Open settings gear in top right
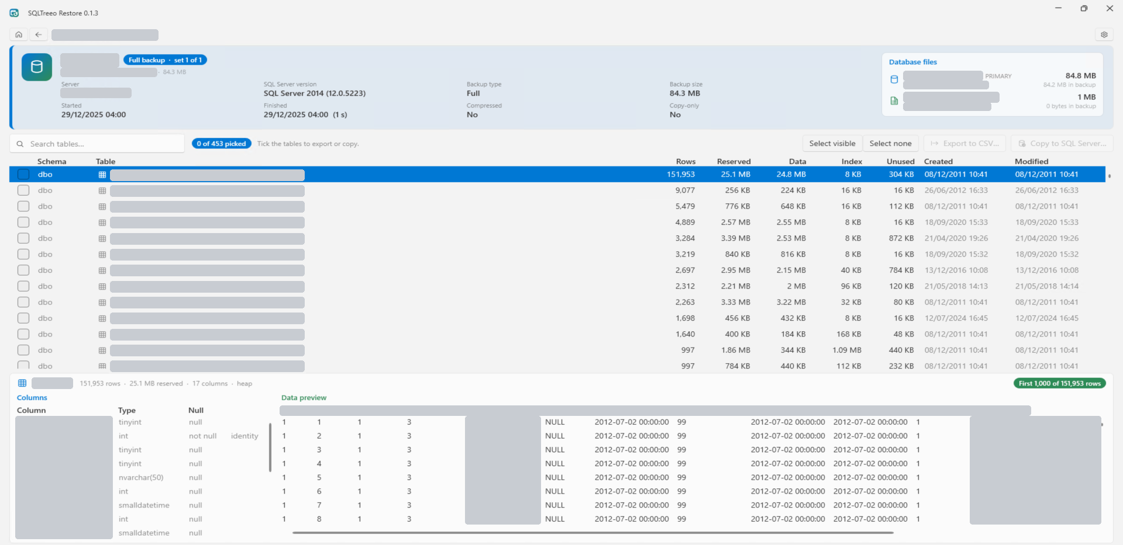Screen dimensions: 1123x545 tap(1104, 34)
